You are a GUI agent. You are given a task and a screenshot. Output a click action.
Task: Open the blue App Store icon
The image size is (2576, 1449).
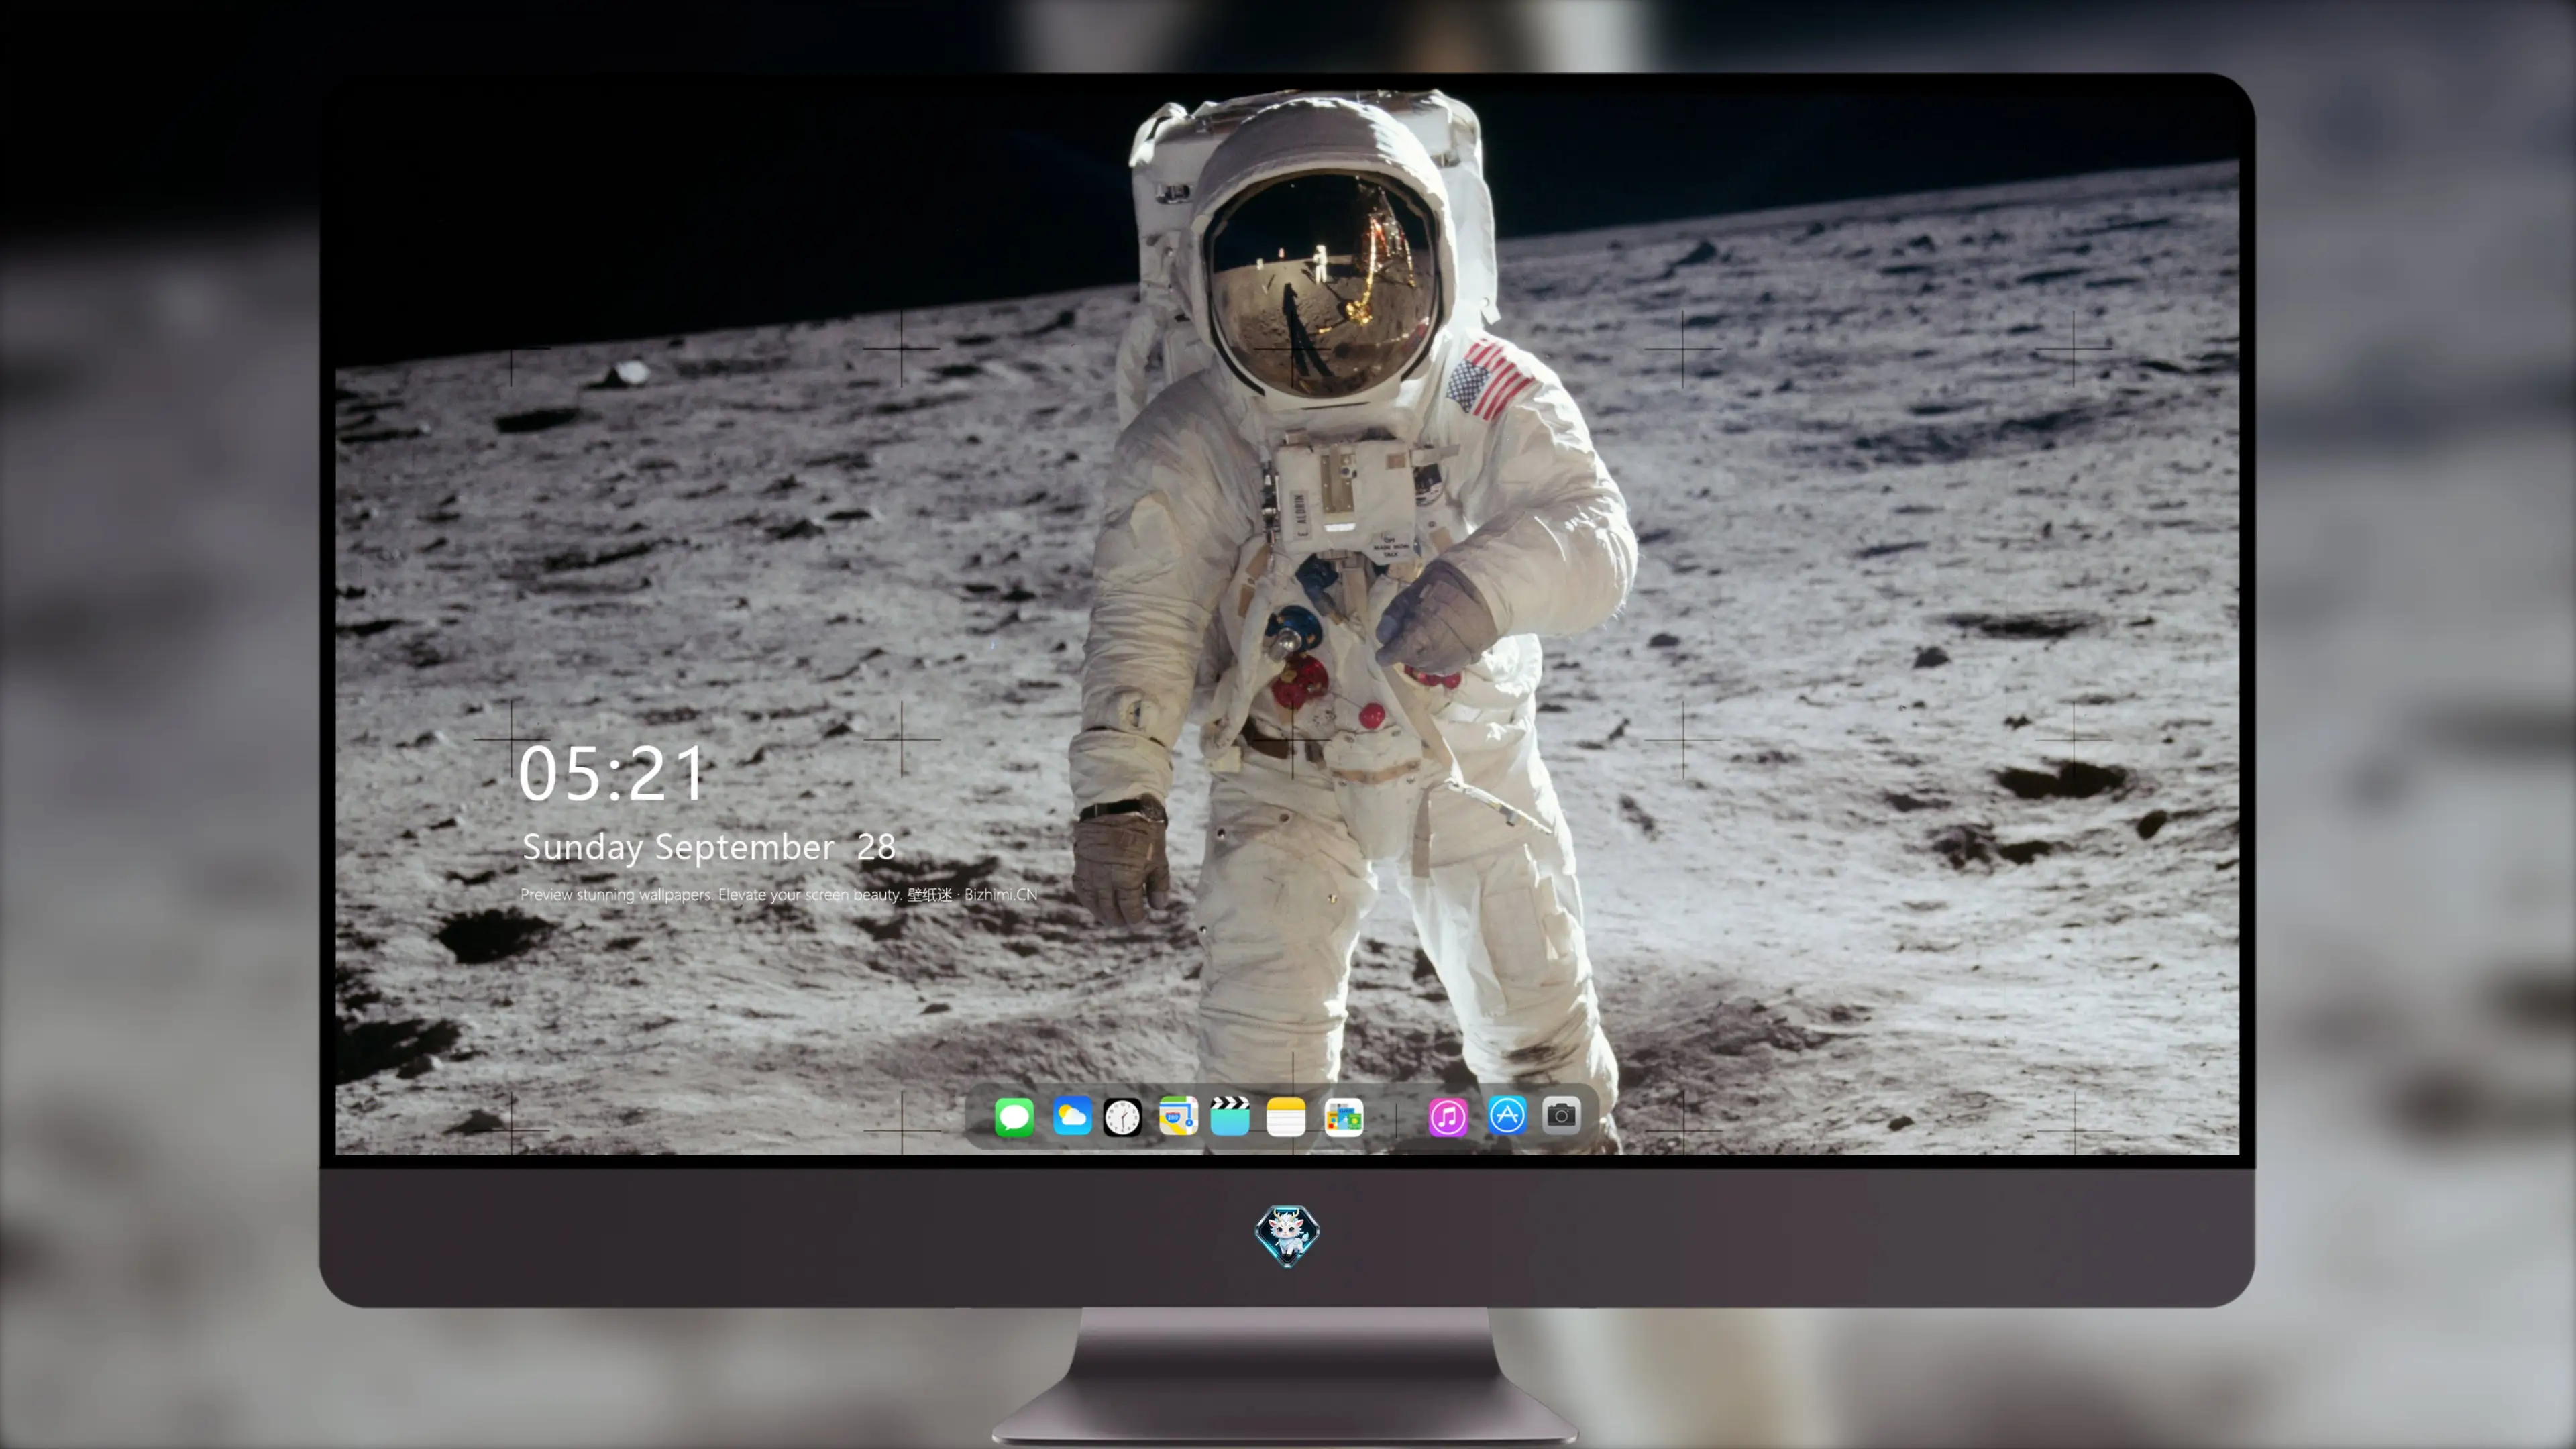pyautogui.click(x=1507, y=1115)
